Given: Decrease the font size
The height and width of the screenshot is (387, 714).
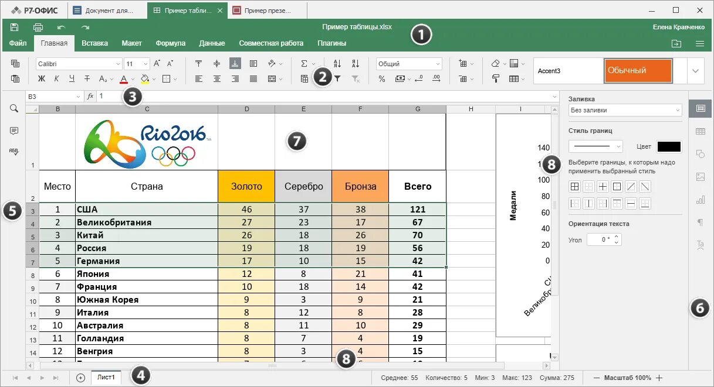Looking at the screenshot, I should click(170, 64).
